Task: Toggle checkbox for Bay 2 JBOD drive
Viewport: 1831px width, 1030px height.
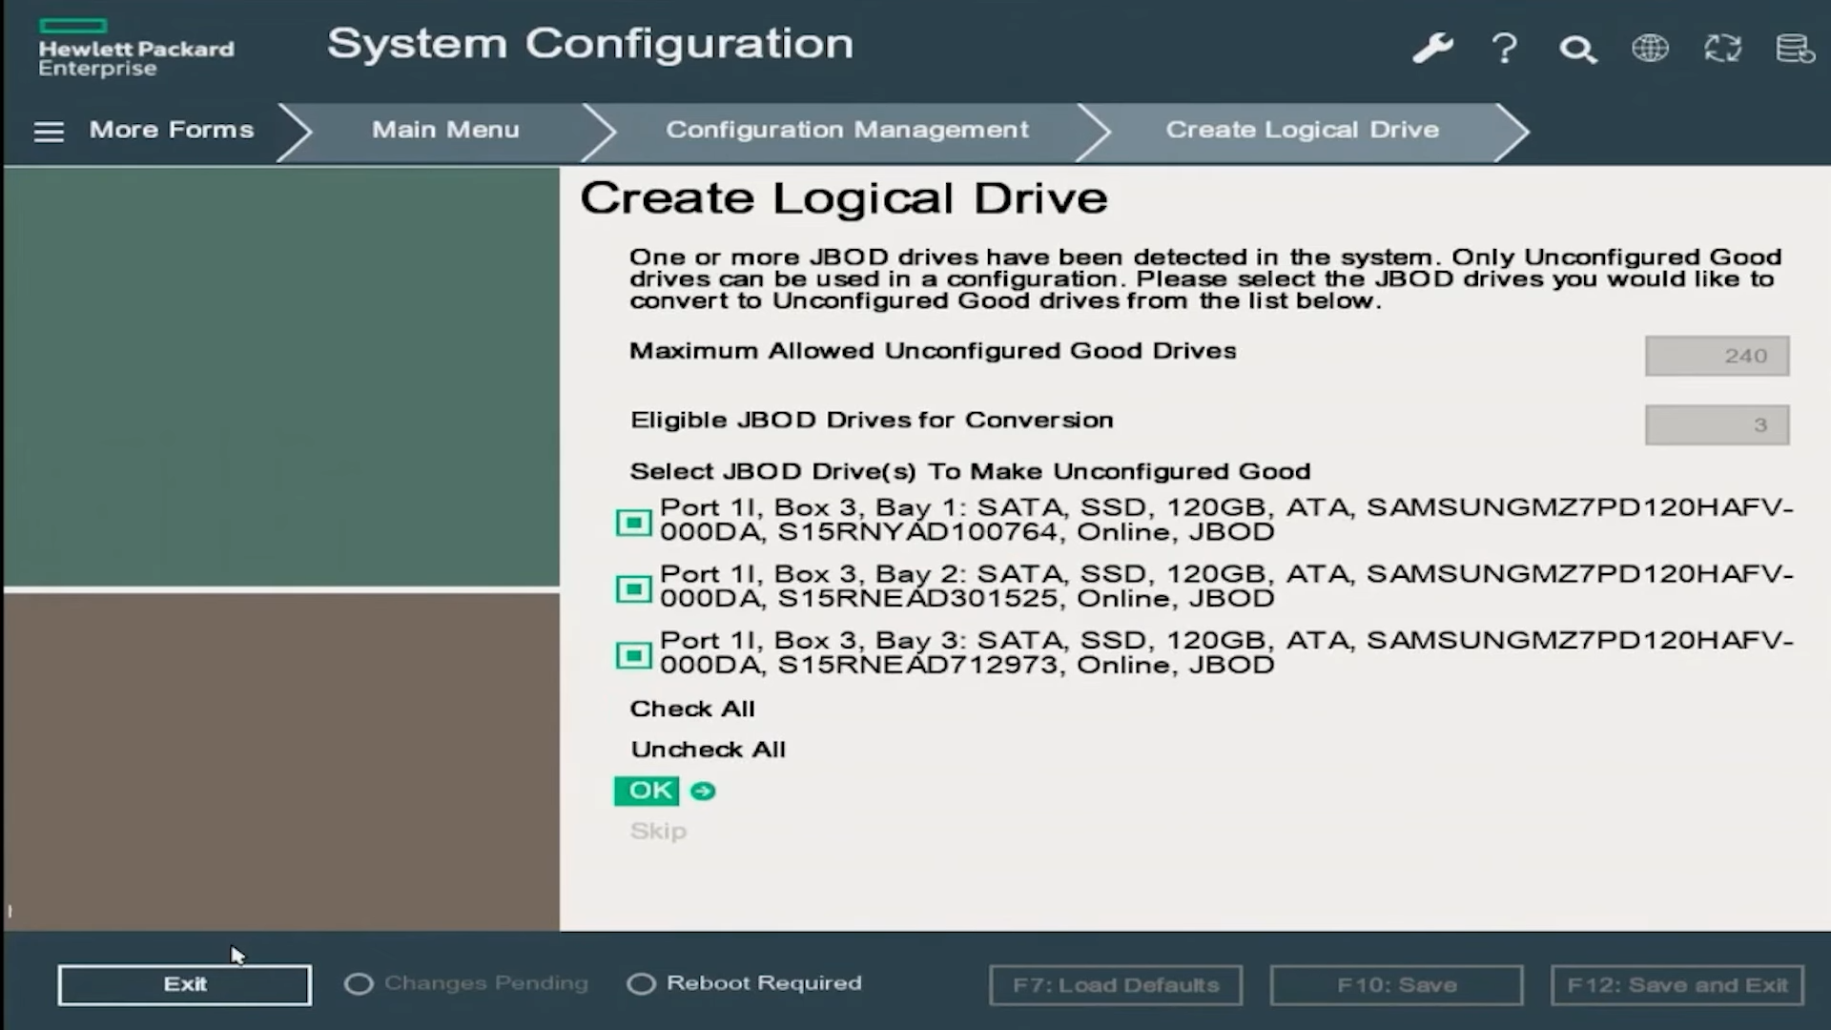Action: [633, 589]
